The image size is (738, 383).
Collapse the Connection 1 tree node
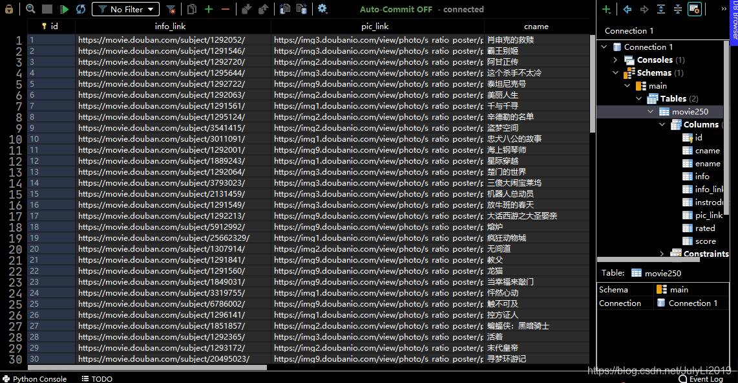(604, 47)
